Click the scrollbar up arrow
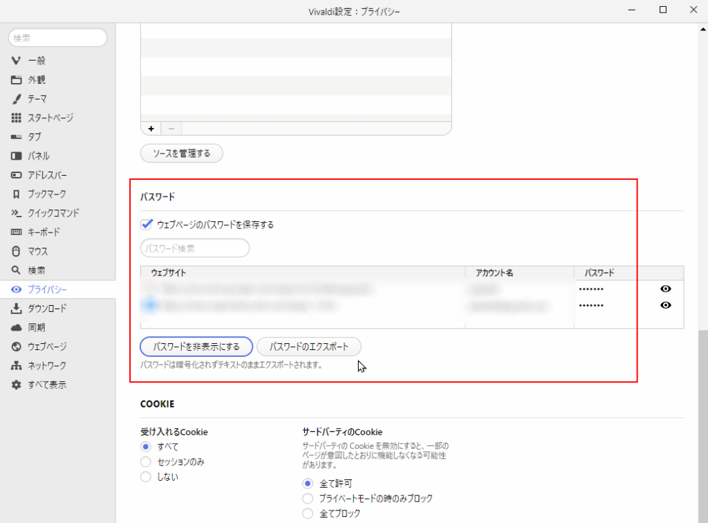The width and height of the screenshot is (708, 523). click(703, 29)
